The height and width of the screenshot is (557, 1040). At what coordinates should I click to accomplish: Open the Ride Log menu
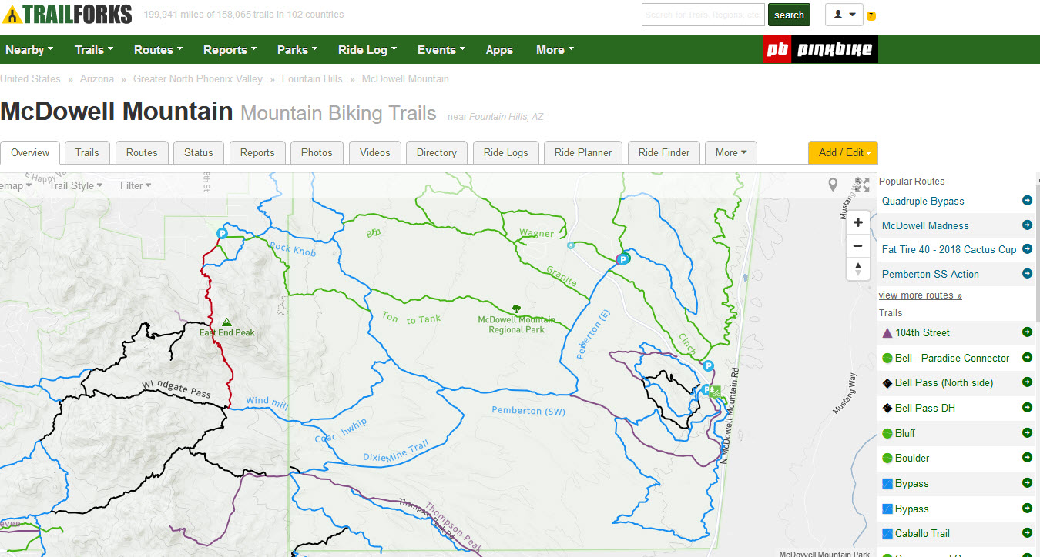coord(367,50)
